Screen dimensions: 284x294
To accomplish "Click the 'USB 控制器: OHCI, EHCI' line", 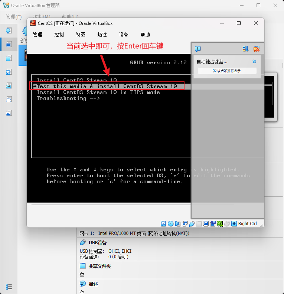I will (105, 251).
